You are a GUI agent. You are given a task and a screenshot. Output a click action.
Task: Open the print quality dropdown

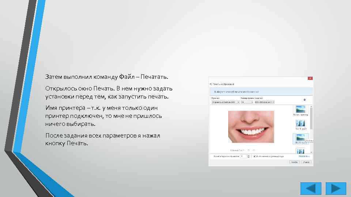click(x=264, y=102)
